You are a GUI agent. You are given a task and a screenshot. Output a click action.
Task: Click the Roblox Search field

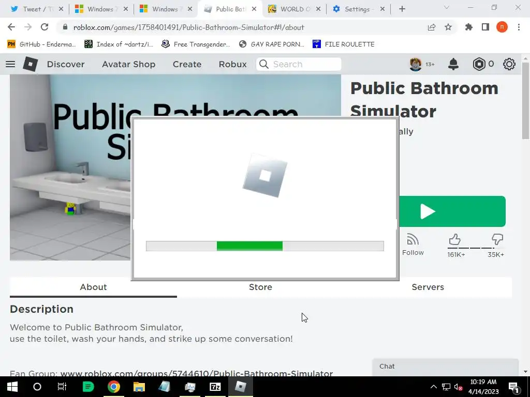(x=299, y=64)
